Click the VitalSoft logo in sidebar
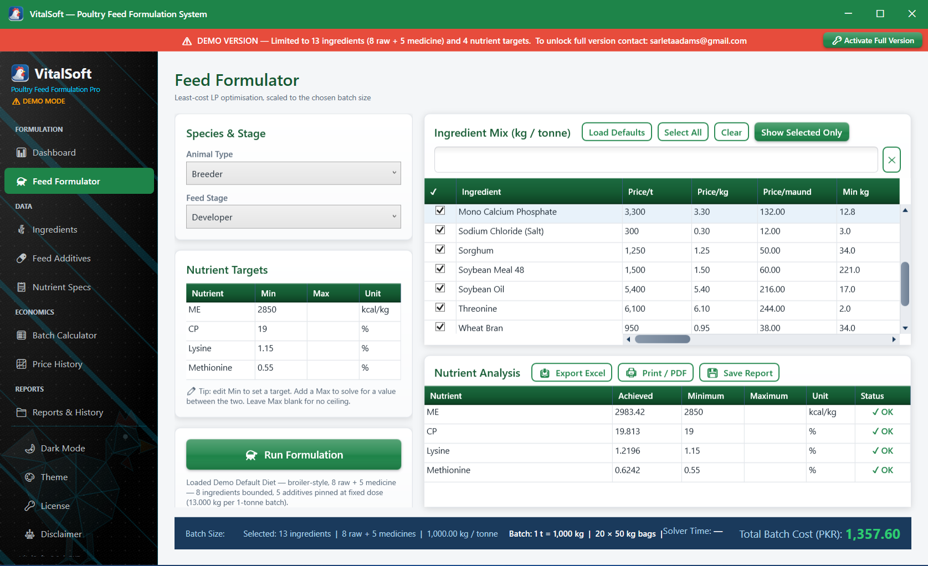Screen dimensions: 928x566 [x=20, y=73]
